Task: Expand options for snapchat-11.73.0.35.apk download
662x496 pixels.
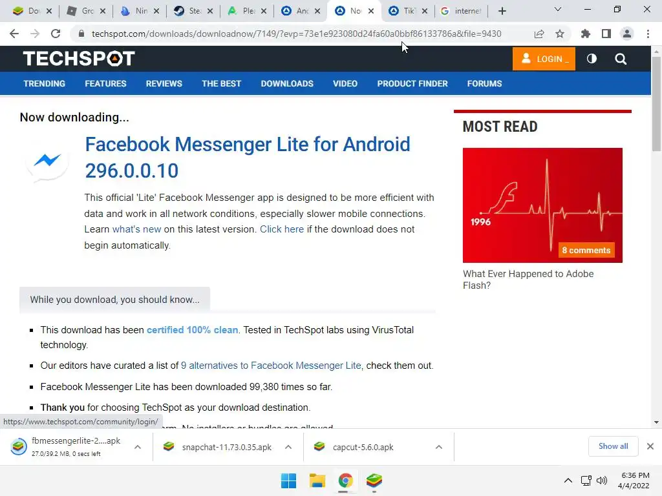Action: [x=288, y=447]
